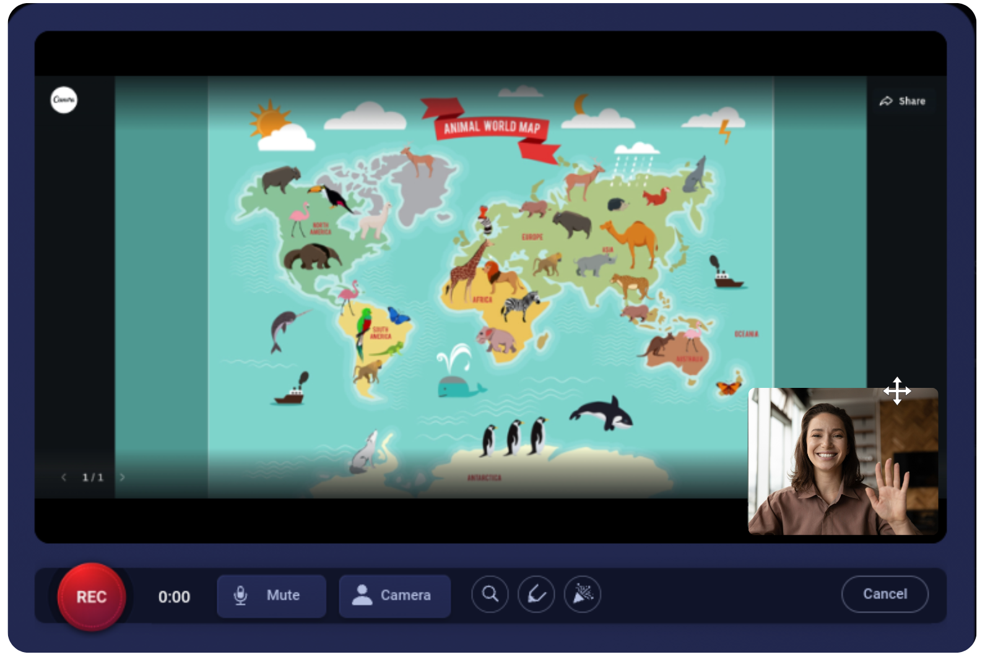Click the move handle on webcam preview
This screenshot has width=985, height=657.
(897, 391)
